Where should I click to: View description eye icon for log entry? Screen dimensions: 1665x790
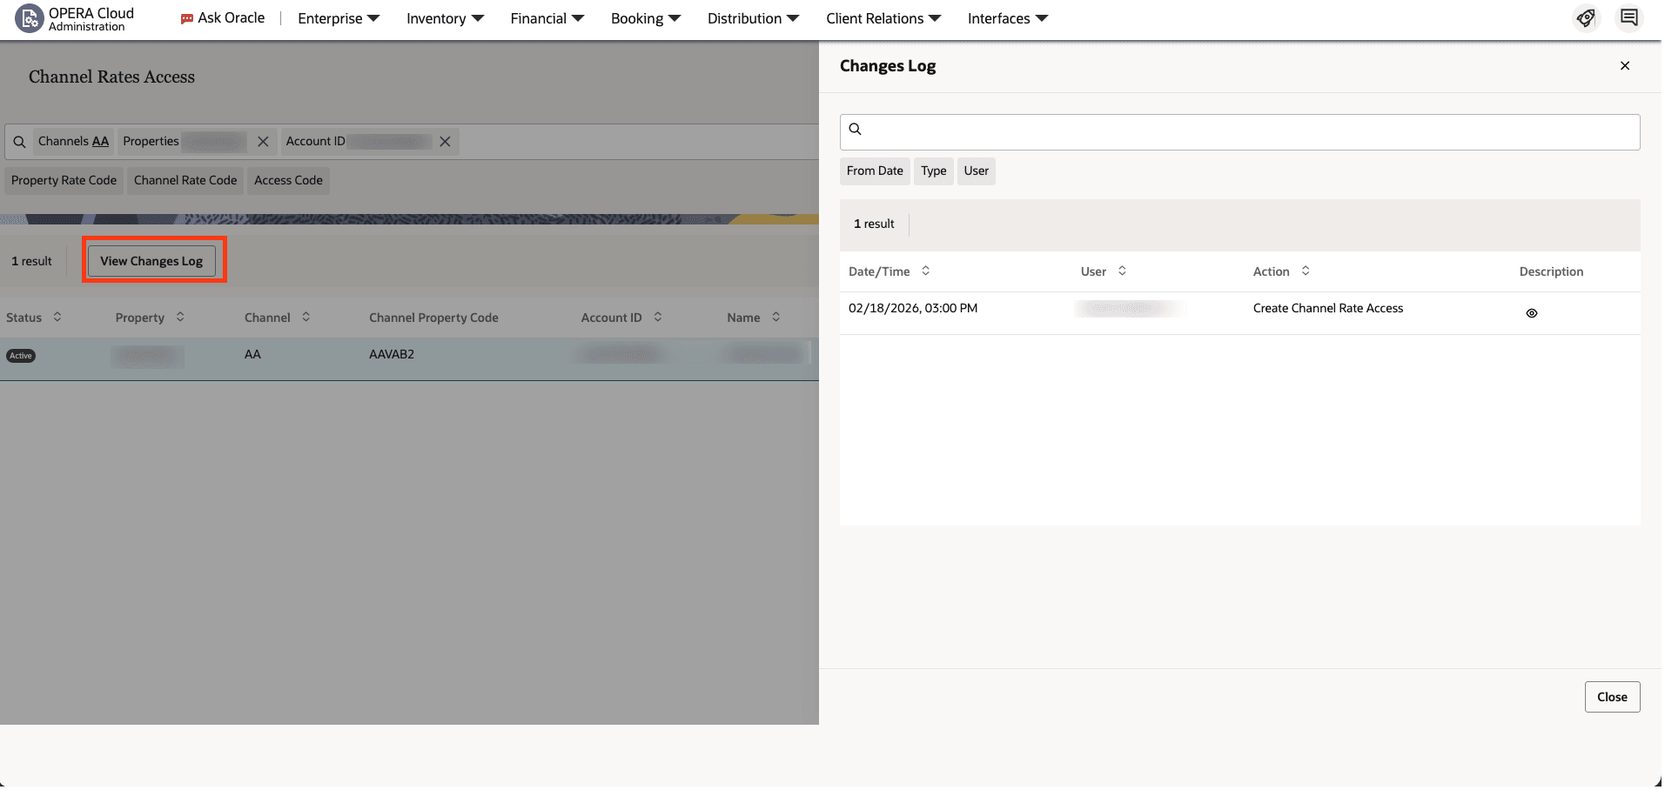[x=1532, y=314]
